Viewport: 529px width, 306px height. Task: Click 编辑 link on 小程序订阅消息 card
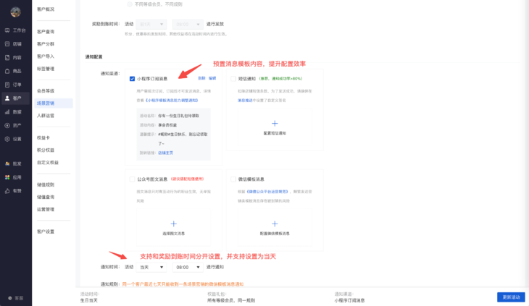[212, 78]
